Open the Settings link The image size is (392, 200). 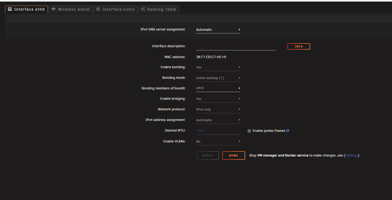[x=351, y=155]
